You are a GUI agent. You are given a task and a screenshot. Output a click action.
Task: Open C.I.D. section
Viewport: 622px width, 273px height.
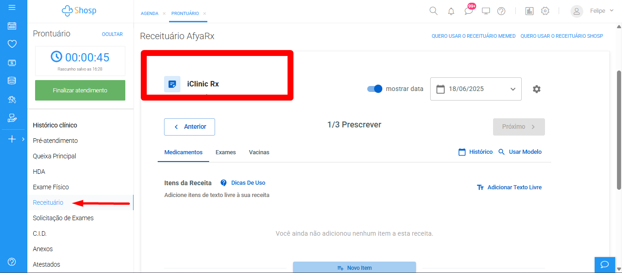(40, 233)
